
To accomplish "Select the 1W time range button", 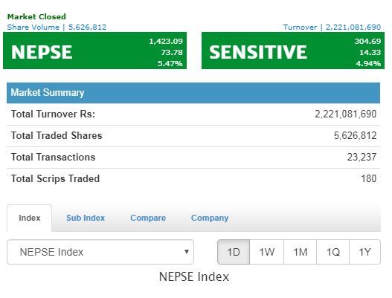I will coord(266,252).
